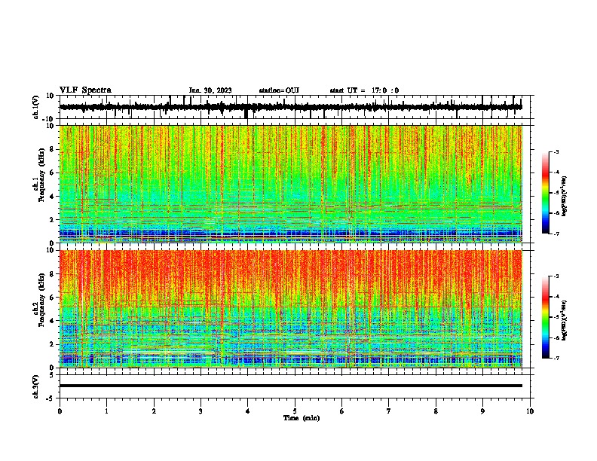Click the ch.2 color bar log(PSD) unit label
The height and width of the screenshot is (461, 597).
tap(565, 320)
